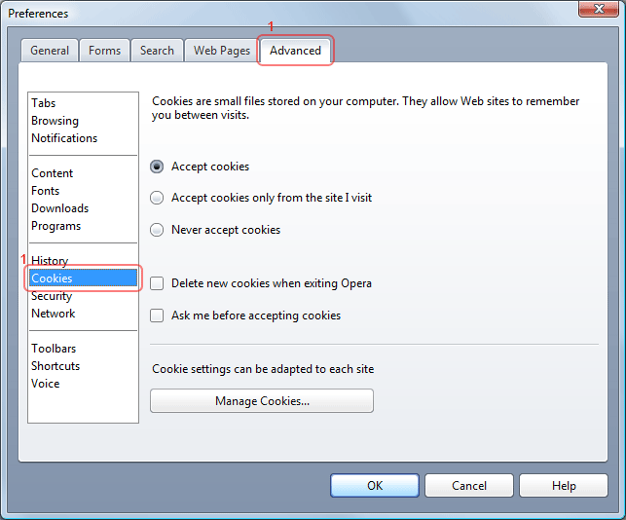Switch to the General tab
The height and width of the screenshot is (520, 626).
point(50,51)
